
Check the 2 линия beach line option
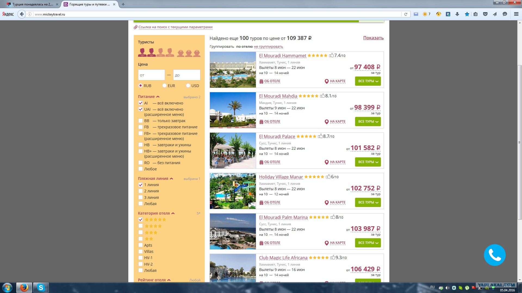point(141,191)
